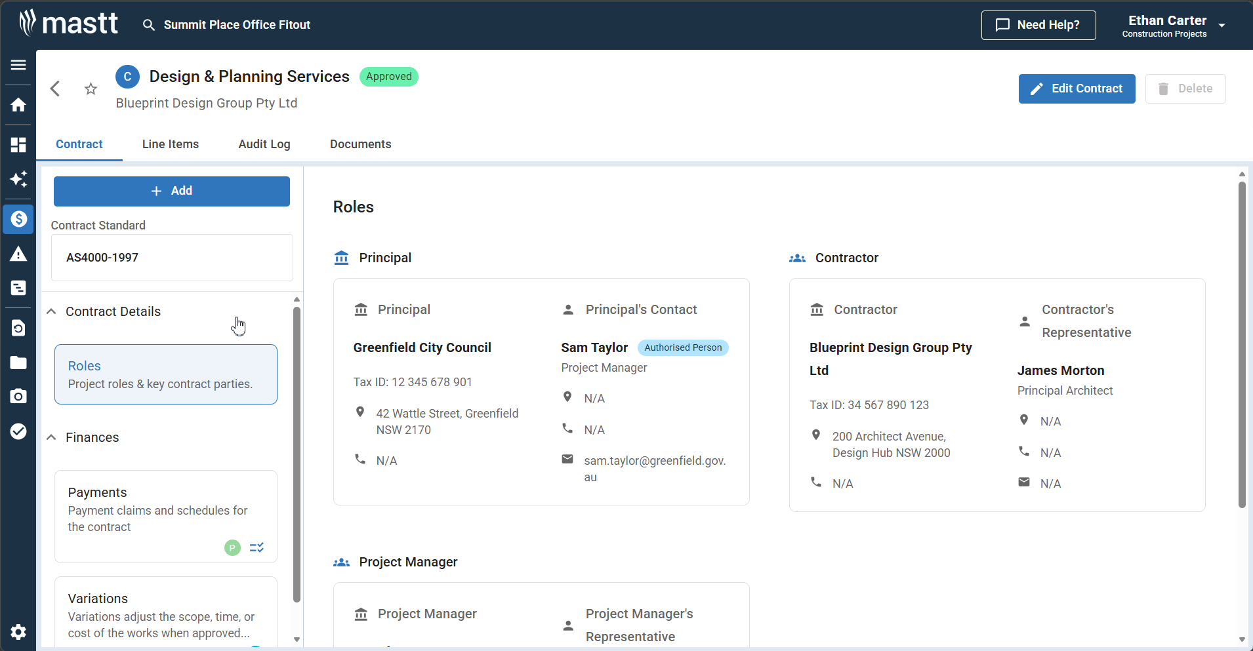Open the risk warning triangle icon
This screenshot has width=1253, height=651.
18,254
